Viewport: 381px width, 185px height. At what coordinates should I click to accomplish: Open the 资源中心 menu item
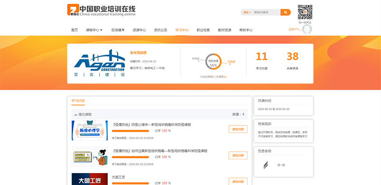pos(139,30)
